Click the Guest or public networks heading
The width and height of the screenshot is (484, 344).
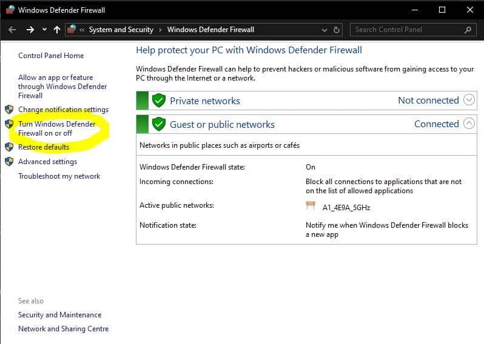tap(222, 125)
